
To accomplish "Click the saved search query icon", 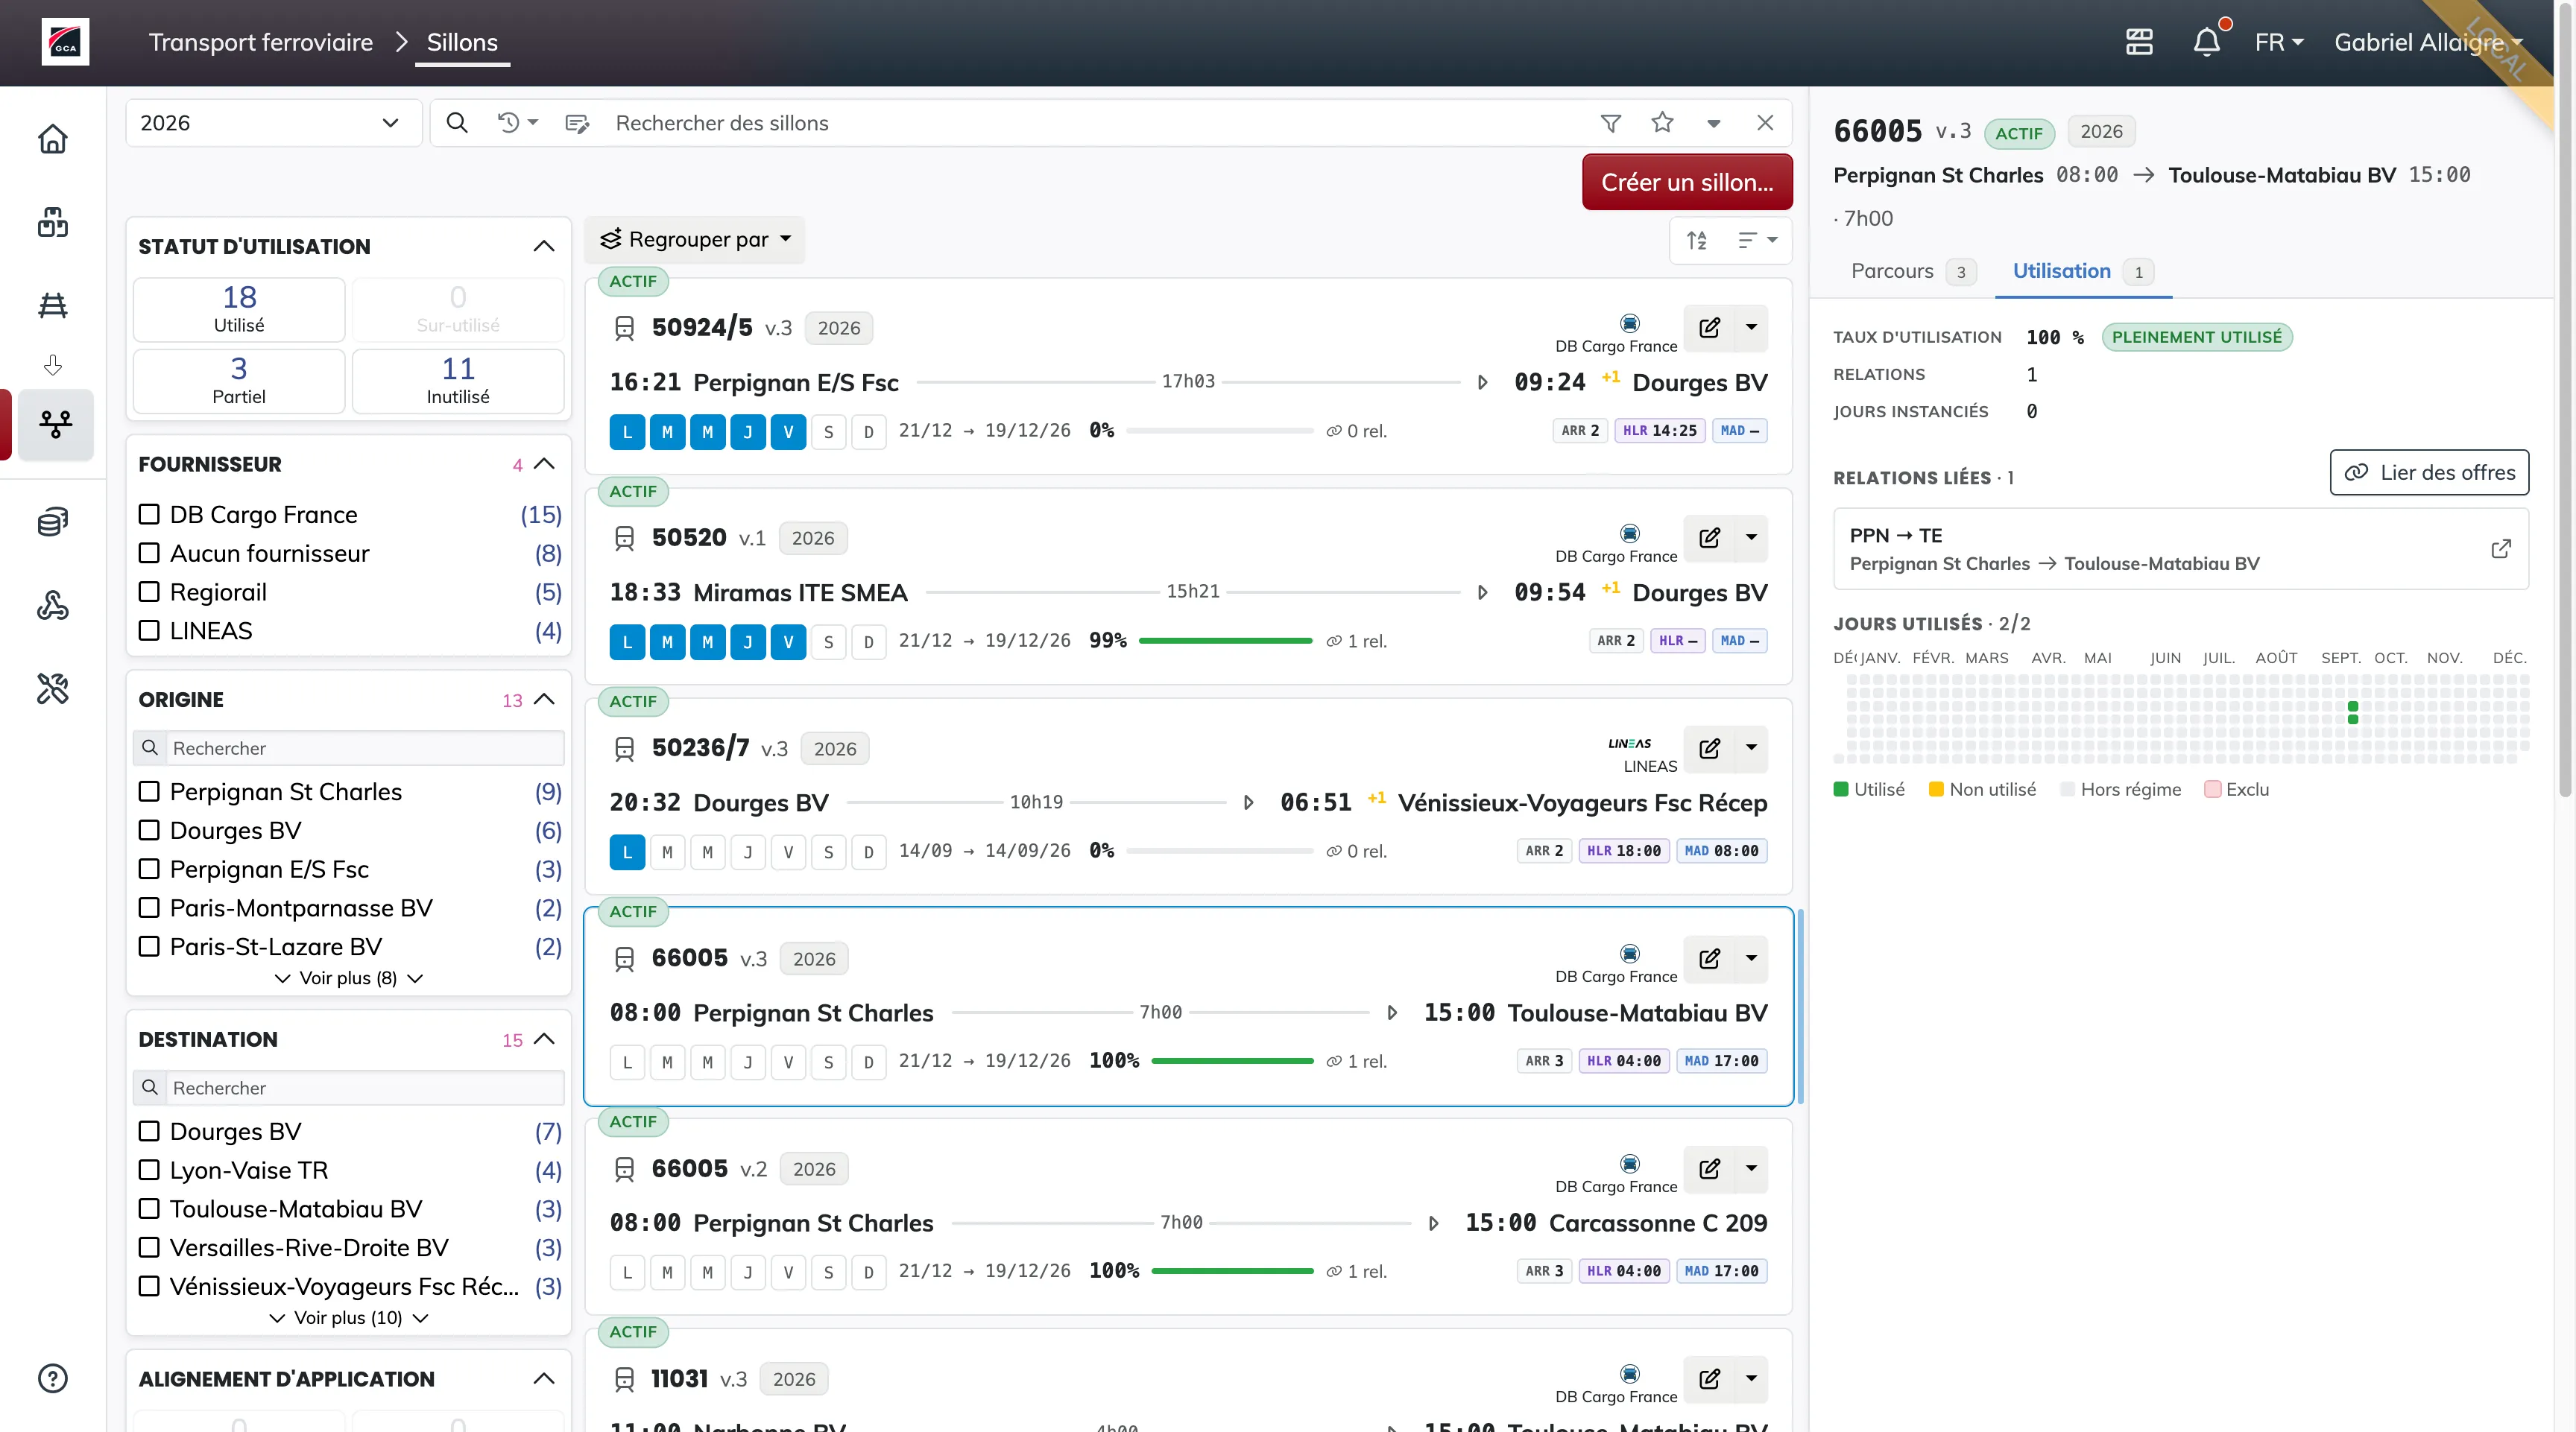I will click(x=577, y=123).
